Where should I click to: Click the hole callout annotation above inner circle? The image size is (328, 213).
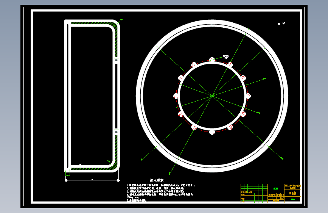pyautogui.click(x=226, y=57)
